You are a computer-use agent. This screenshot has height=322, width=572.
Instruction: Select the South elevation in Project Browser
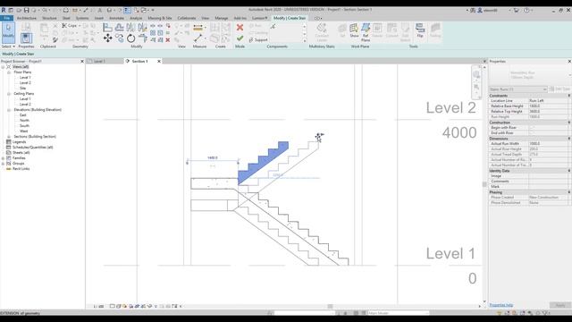pos(24,125)
